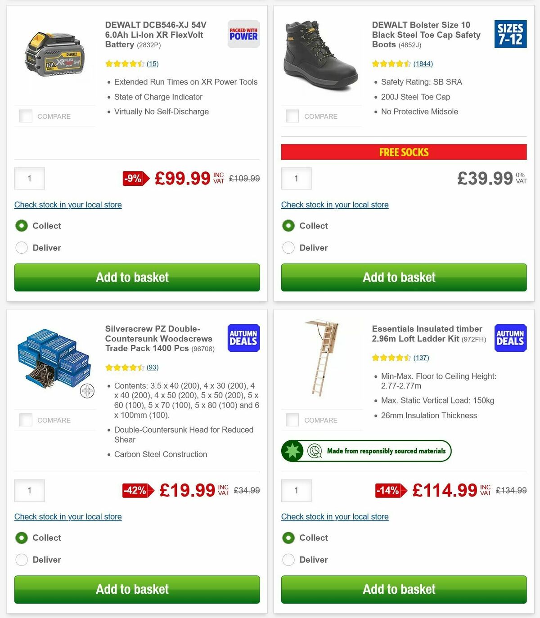Enable COMPARE for the DEWALT battery
Viewport: 540px width, 618px height.
26,116
